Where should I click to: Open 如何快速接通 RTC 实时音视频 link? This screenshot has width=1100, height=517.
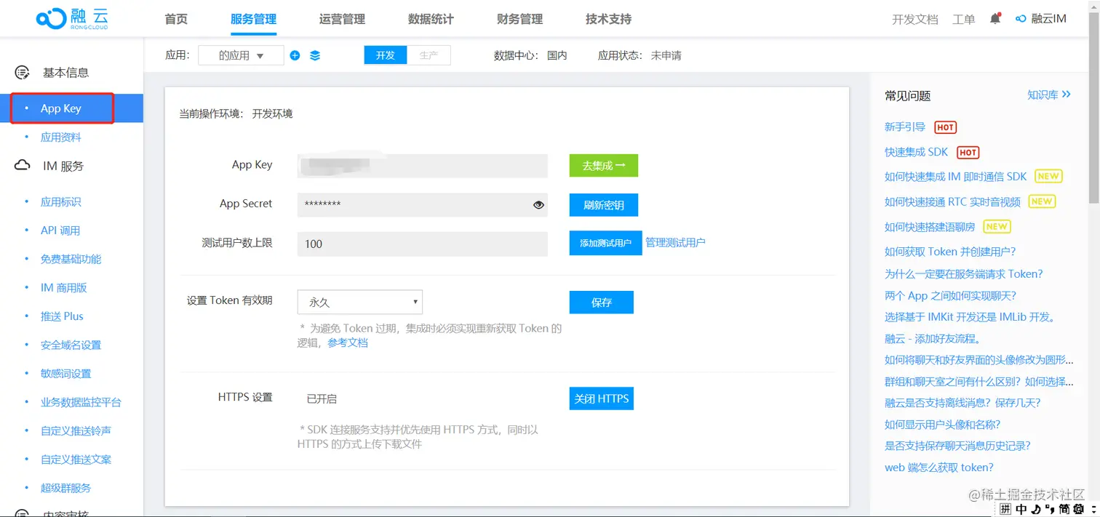click(953, 201)
